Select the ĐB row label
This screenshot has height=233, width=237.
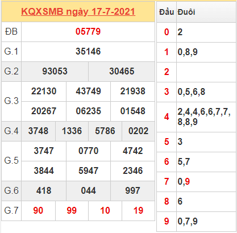[x=11, y=31]
